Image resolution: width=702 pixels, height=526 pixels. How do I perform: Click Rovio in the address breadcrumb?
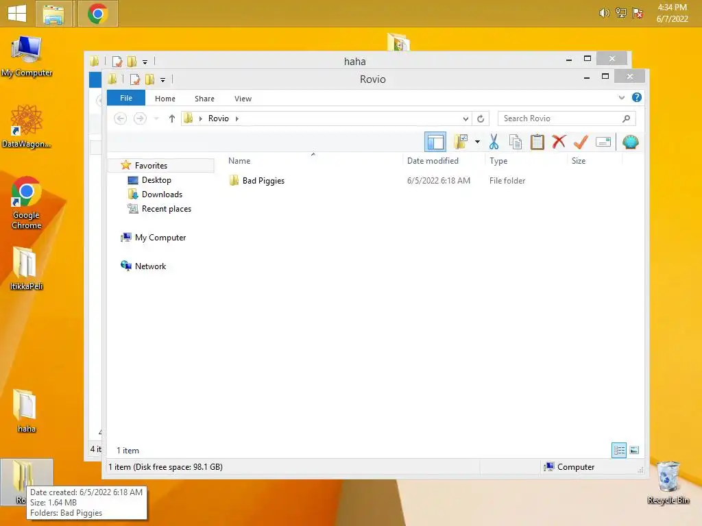[219, 118]
